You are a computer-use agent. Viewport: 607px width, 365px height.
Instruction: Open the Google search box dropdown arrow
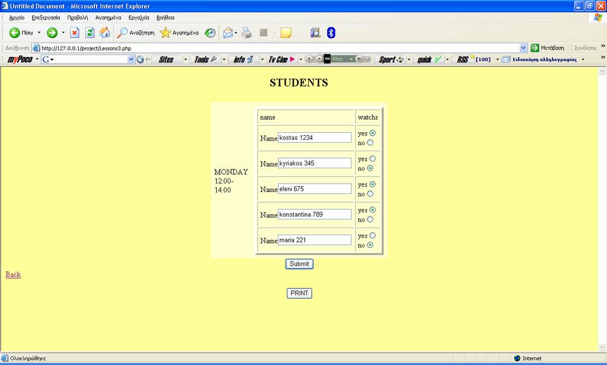pos(131,59)
